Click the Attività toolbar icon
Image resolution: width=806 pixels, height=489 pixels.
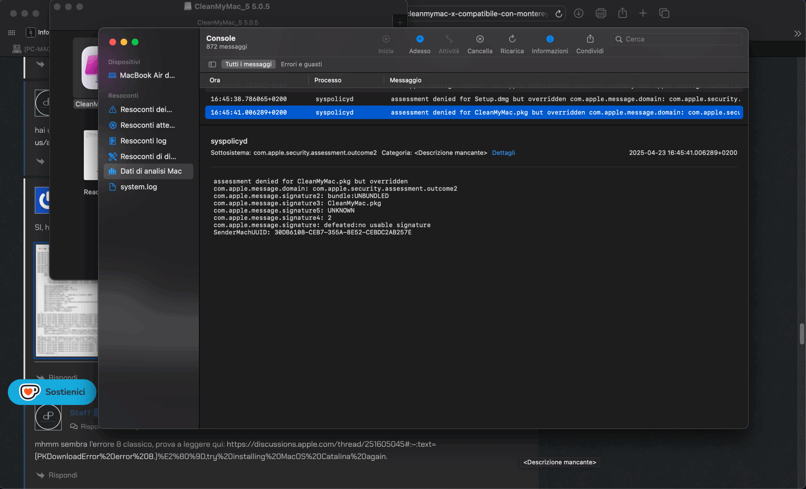pos(449,39)
